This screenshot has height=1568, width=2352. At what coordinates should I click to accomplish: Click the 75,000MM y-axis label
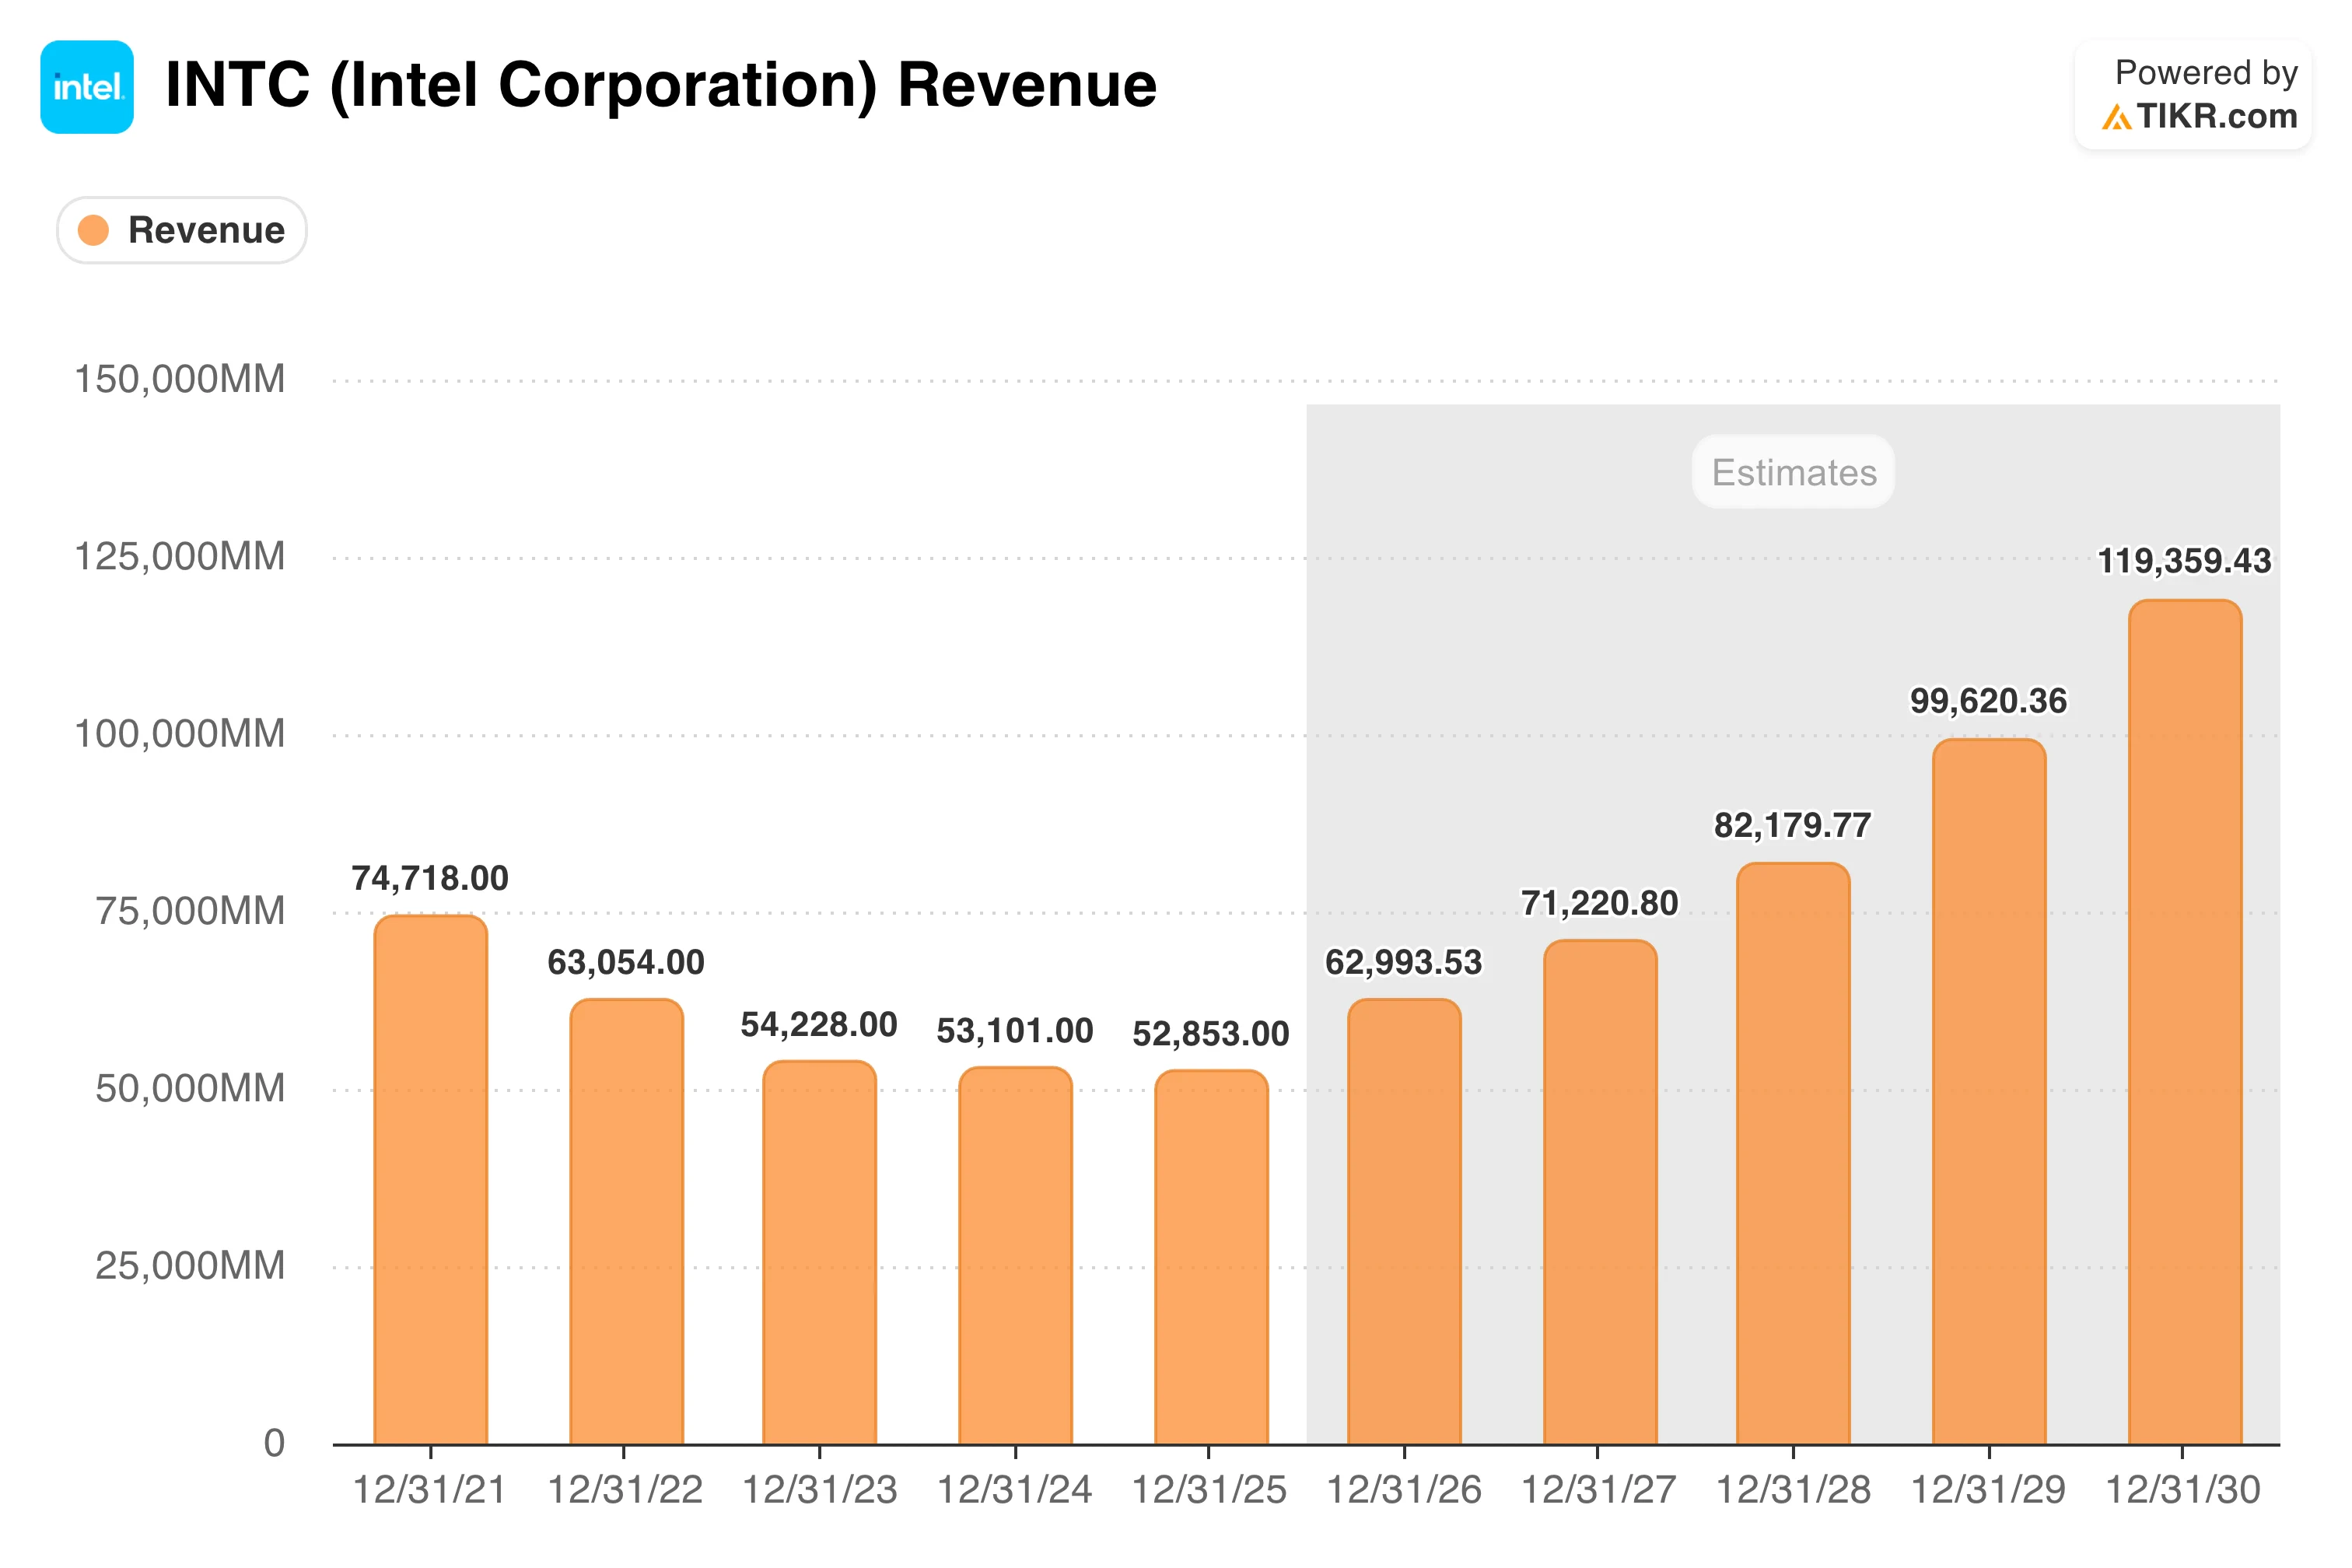coord(190,912)
